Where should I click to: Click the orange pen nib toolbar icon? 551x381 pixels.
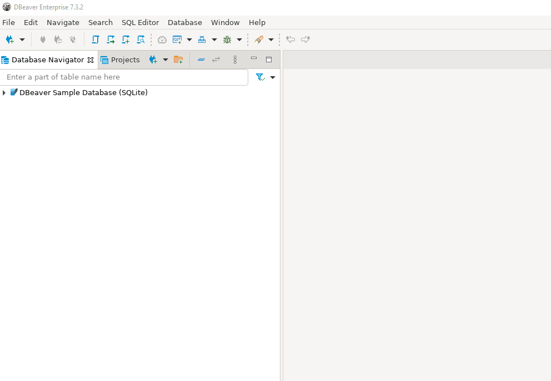pyautogui.click(x=259, y=39)
